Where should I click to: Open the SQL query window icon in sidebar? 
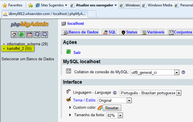point(29,35)
